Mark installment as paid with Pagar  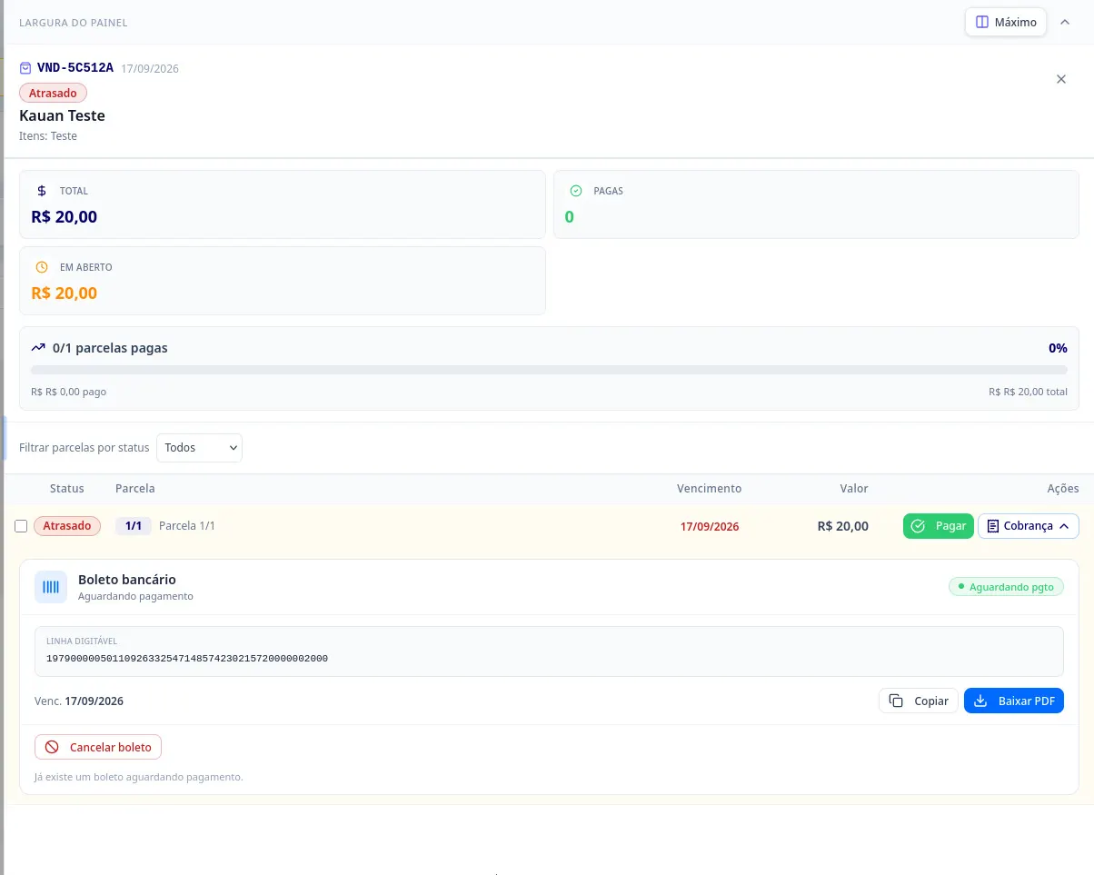pyautogui.click(x=939, y=526)
